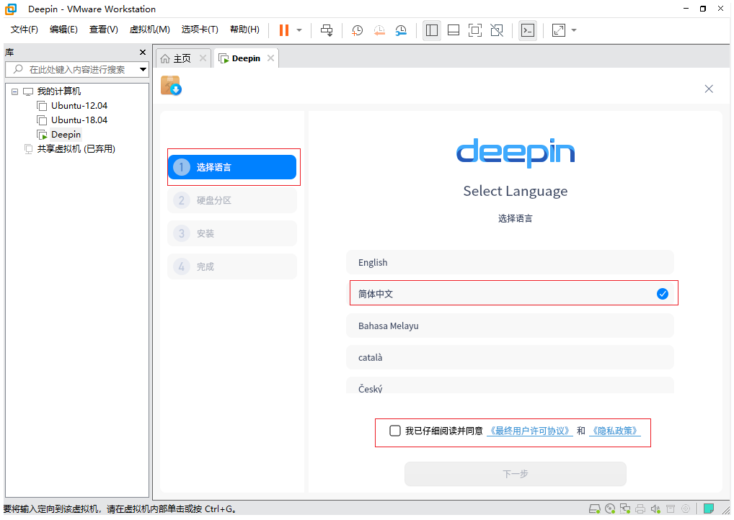Open the 帮助(H) menu
The height and width of the screenshot is (520, 734).
click(245, 30)
